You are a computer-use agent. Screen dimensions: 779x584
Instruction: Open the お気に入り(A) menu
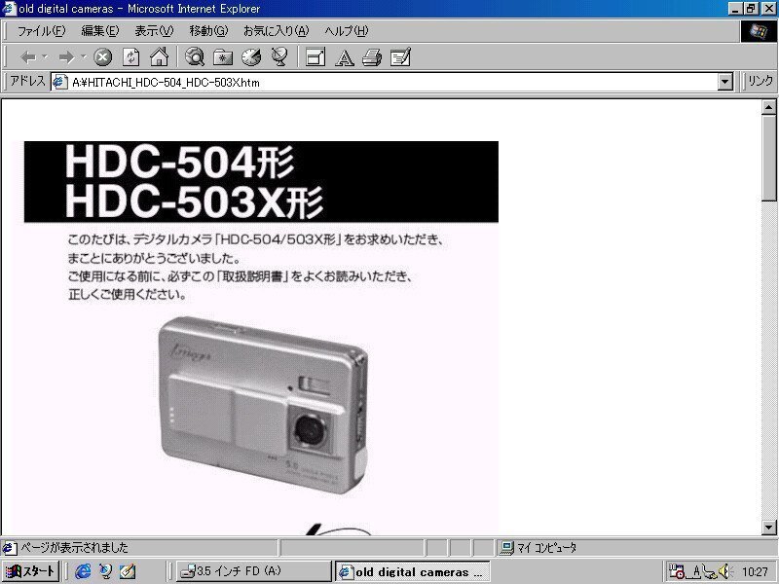click(x=276, y=31)
